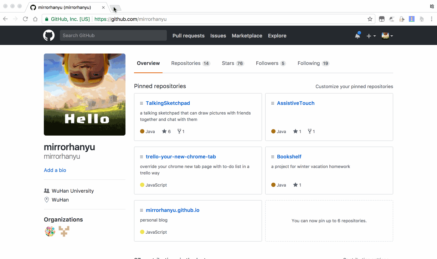Click the fork count of TalkingSketchpad
The image size is (437, 259).
(x=181, y=131)
